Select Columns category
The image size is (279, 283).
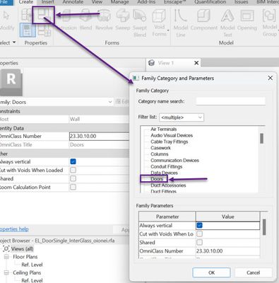pyautogui.click(x=160, y=154)
